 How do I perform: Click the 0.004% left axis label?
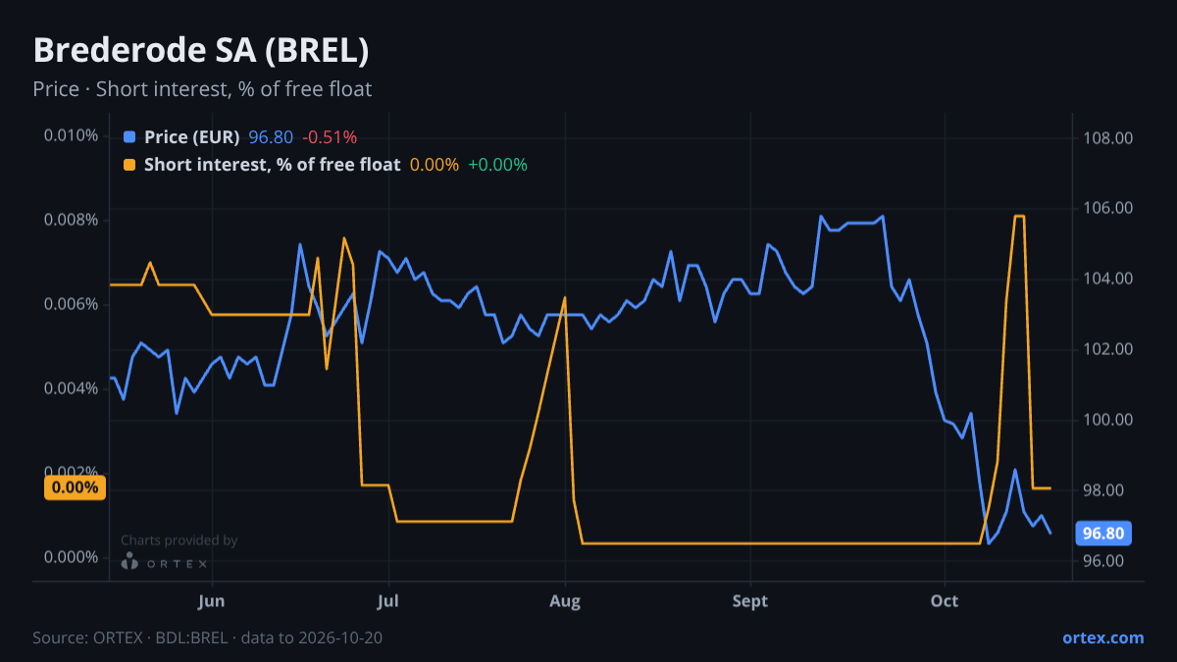(71, 387)
